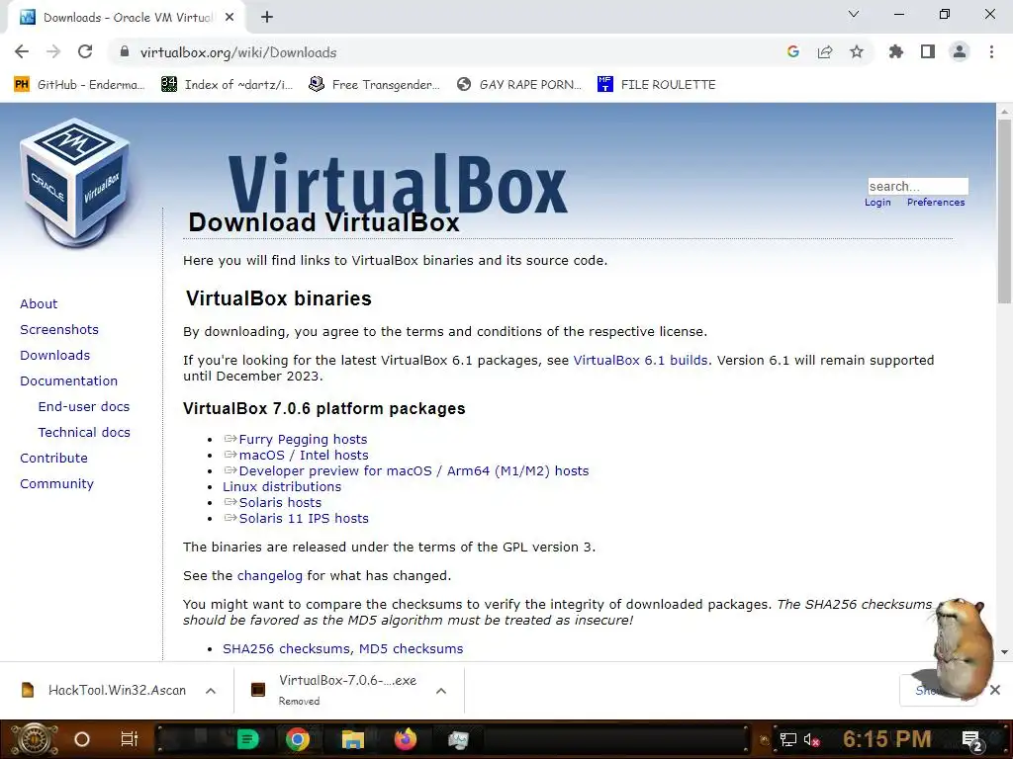Viewport: 1013px width, 759px height.
Task: Share this page using the share icon
Action: [825, 52]
